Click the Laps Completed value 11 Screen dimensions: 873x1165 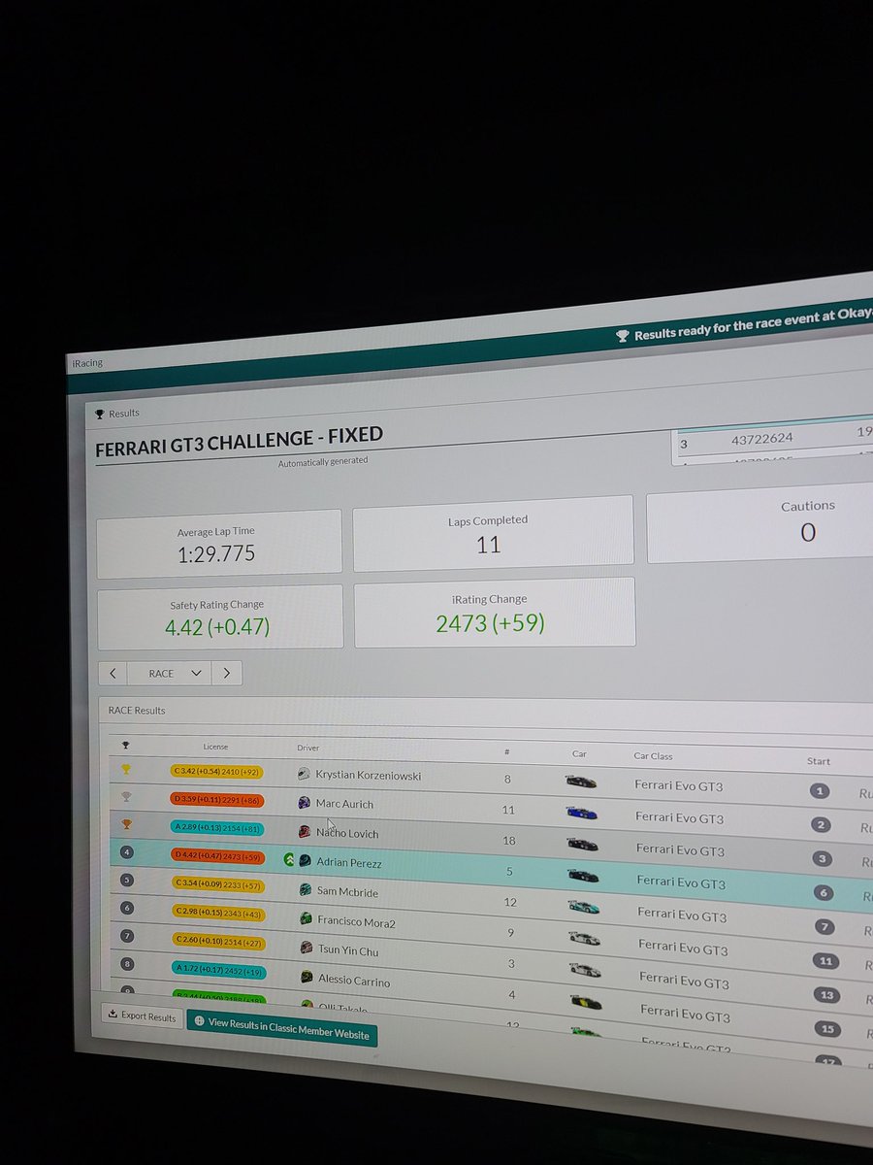coord(488,544)
